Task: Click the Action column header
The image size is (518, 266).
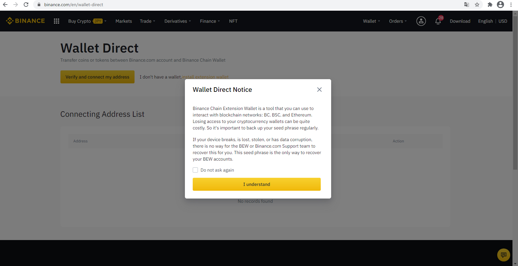Action: click(x=398, y=141)
